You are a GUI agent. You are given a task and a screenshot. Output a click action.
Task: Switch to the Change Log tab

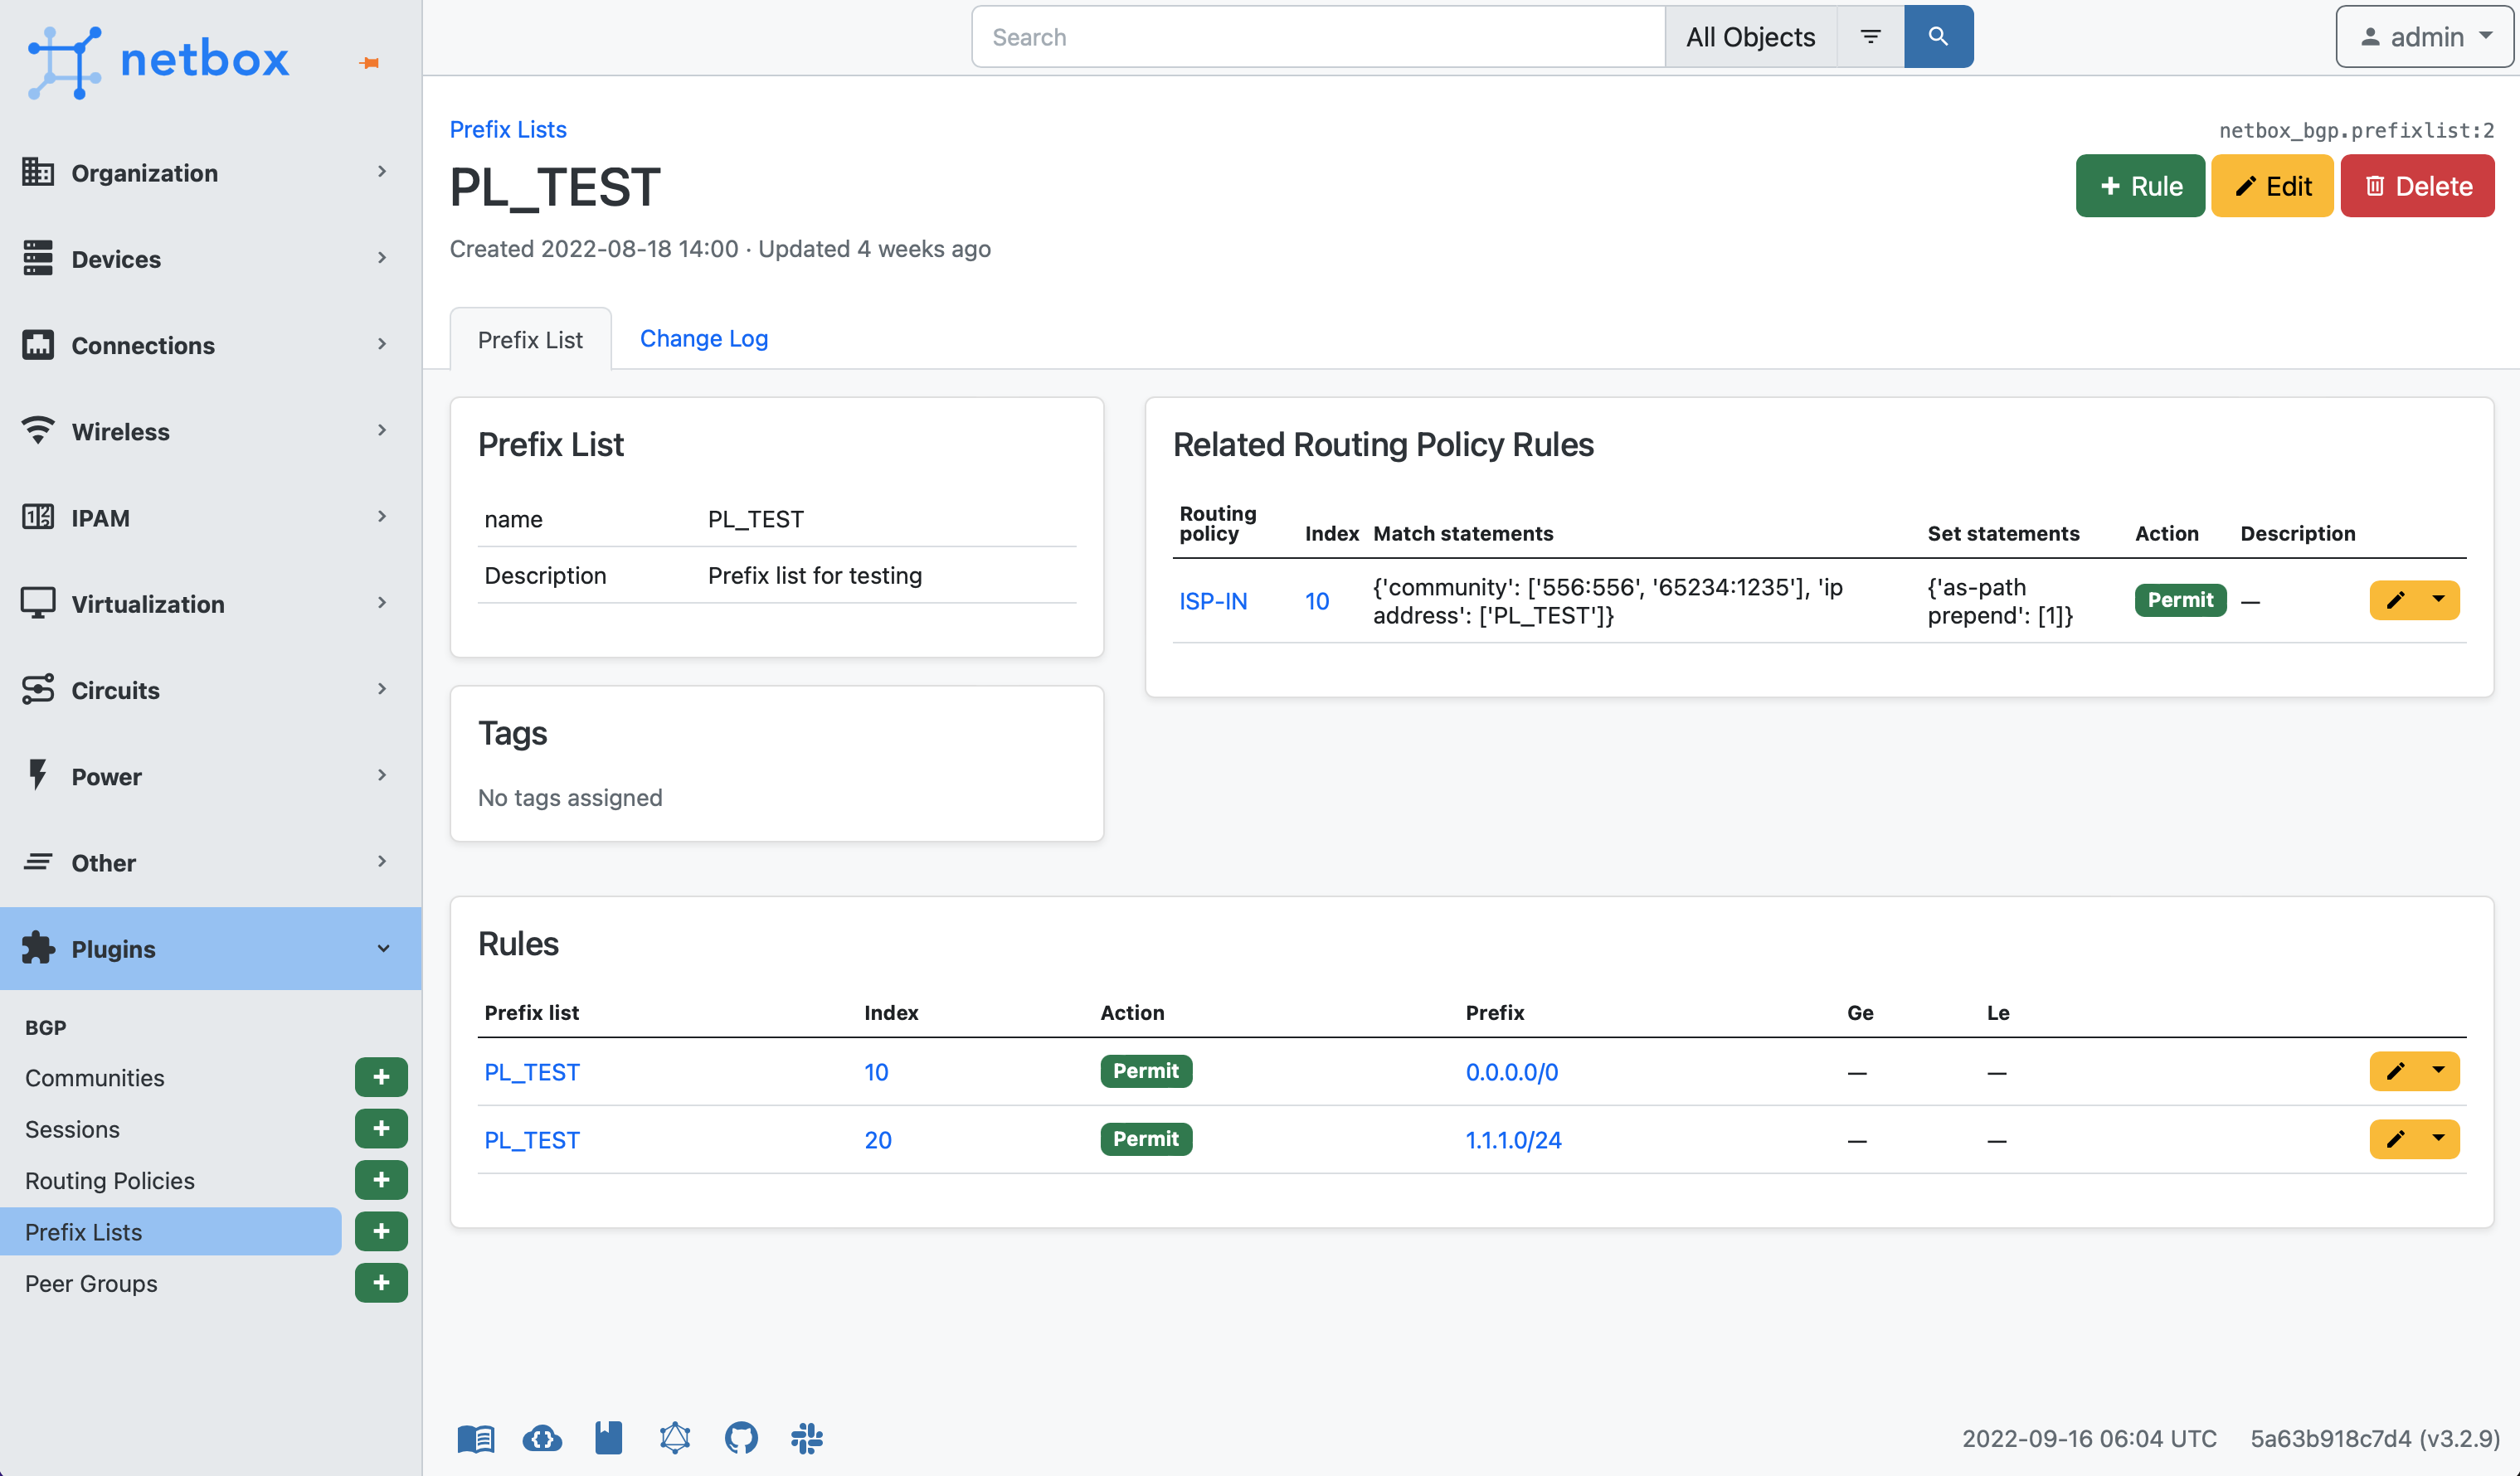coord(703,339)
